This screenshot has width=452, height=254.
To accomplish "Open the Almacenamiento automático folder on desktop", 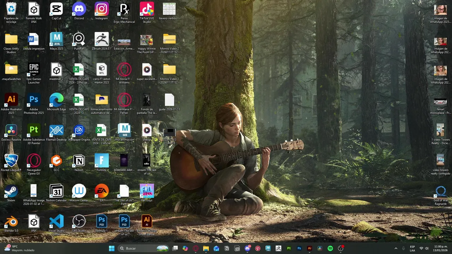I will click(102, 104).
